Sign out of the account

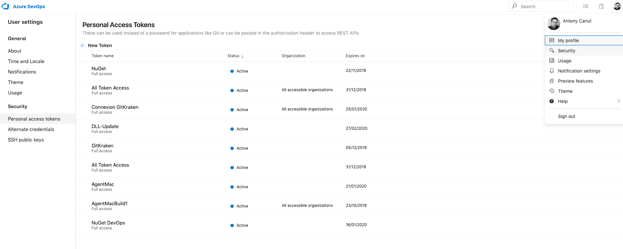point(566,116)
